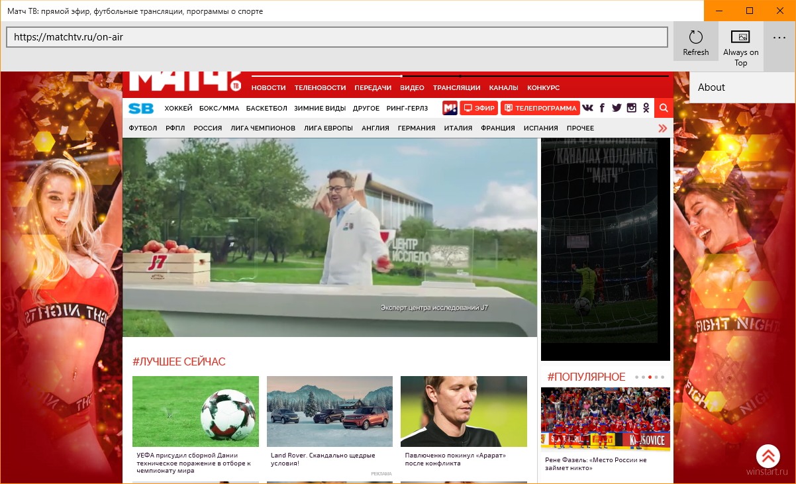Click the SB logo icon
Screen dimensions: 796x484
pyautogui.click(x=141, y=108)
